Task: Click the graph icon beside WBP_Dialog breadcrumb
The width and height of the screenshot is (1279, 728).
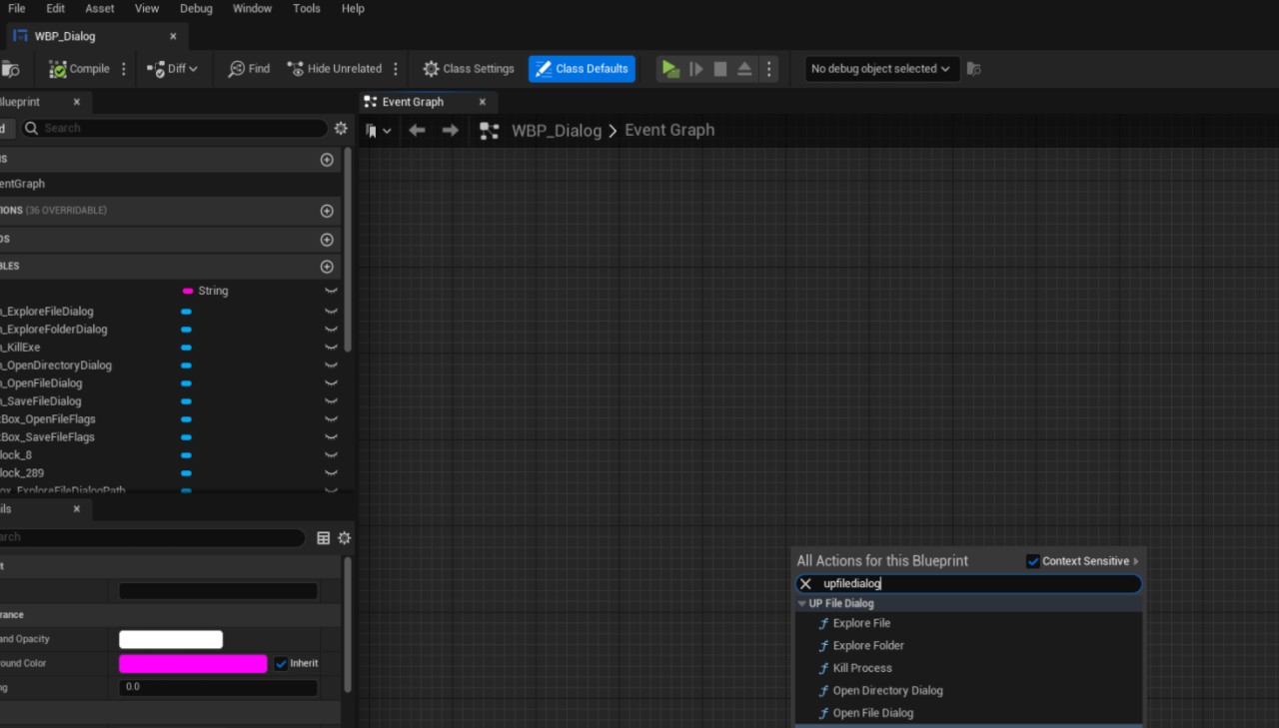Action: click(490, 131)
